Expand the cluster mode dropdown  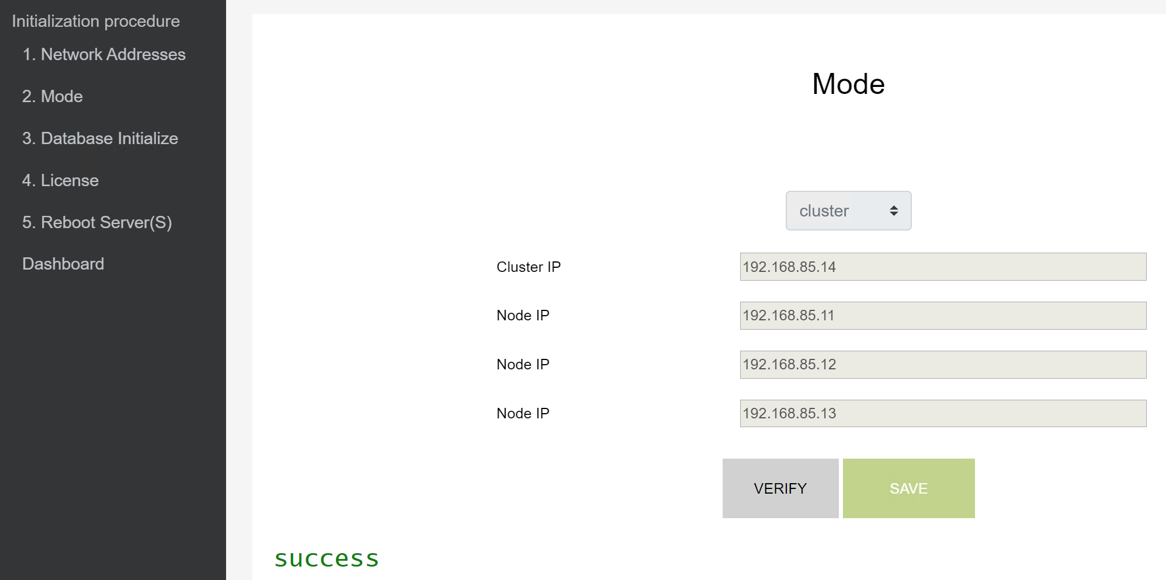tap(848, 211)
